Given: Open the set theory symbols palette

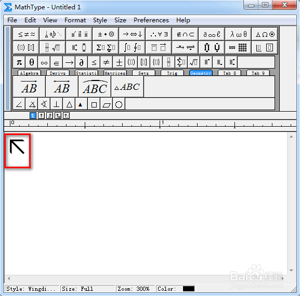Looking at the screenshot, I should pos(186,34).
